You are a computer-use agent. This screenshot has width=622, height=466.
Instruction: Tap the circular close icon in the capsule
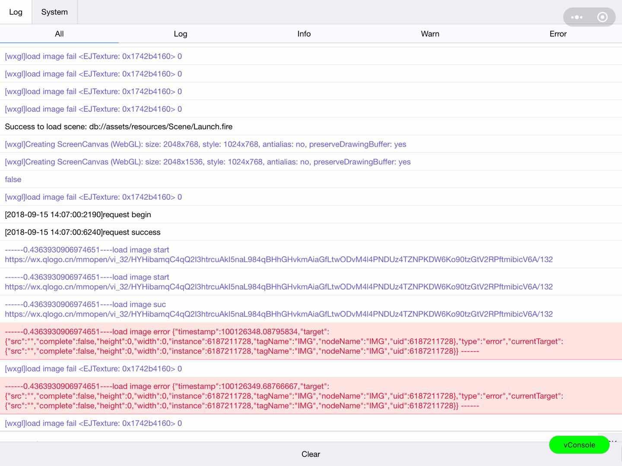point(602,17)
